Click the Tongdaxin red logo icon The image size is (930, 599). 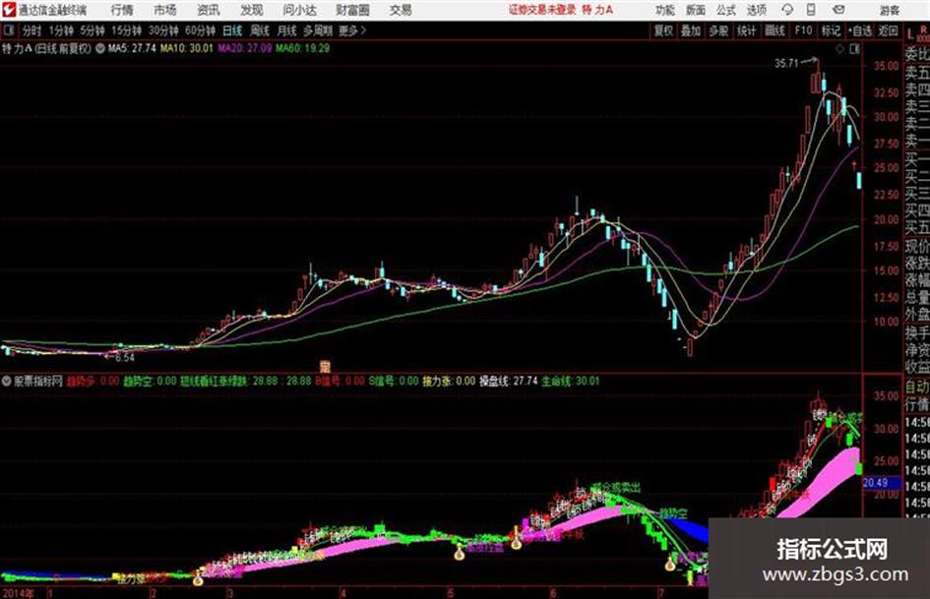pos(10,10)
